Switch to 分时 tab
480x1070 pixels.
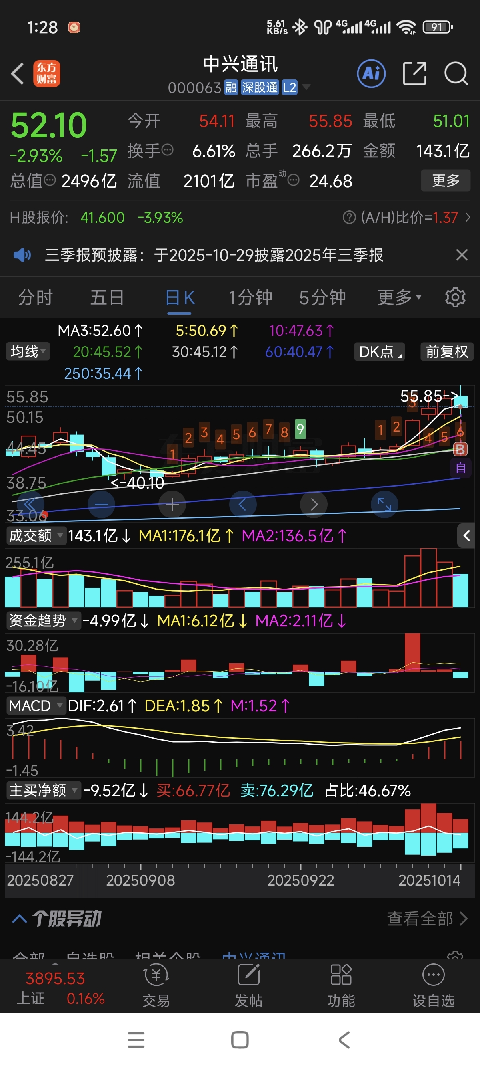36,297
